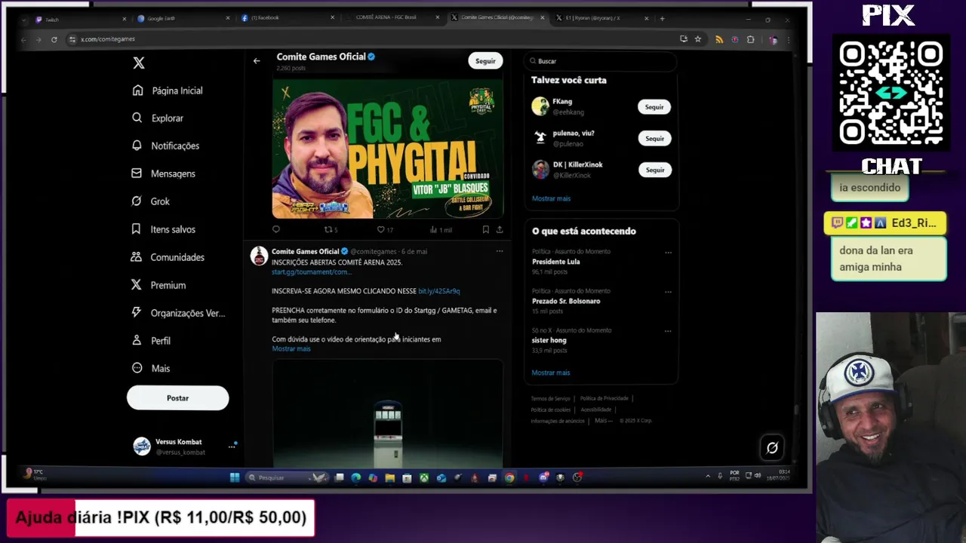The height and width of the screenshot is (543, 966).
Task: Open the Windows Start menu
Action: point(235,477)
